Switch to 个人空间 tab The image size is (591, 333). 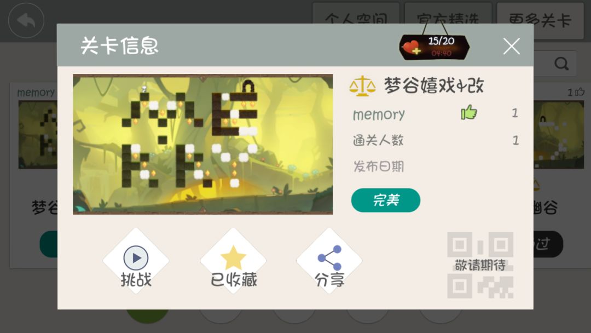point(356,14)
